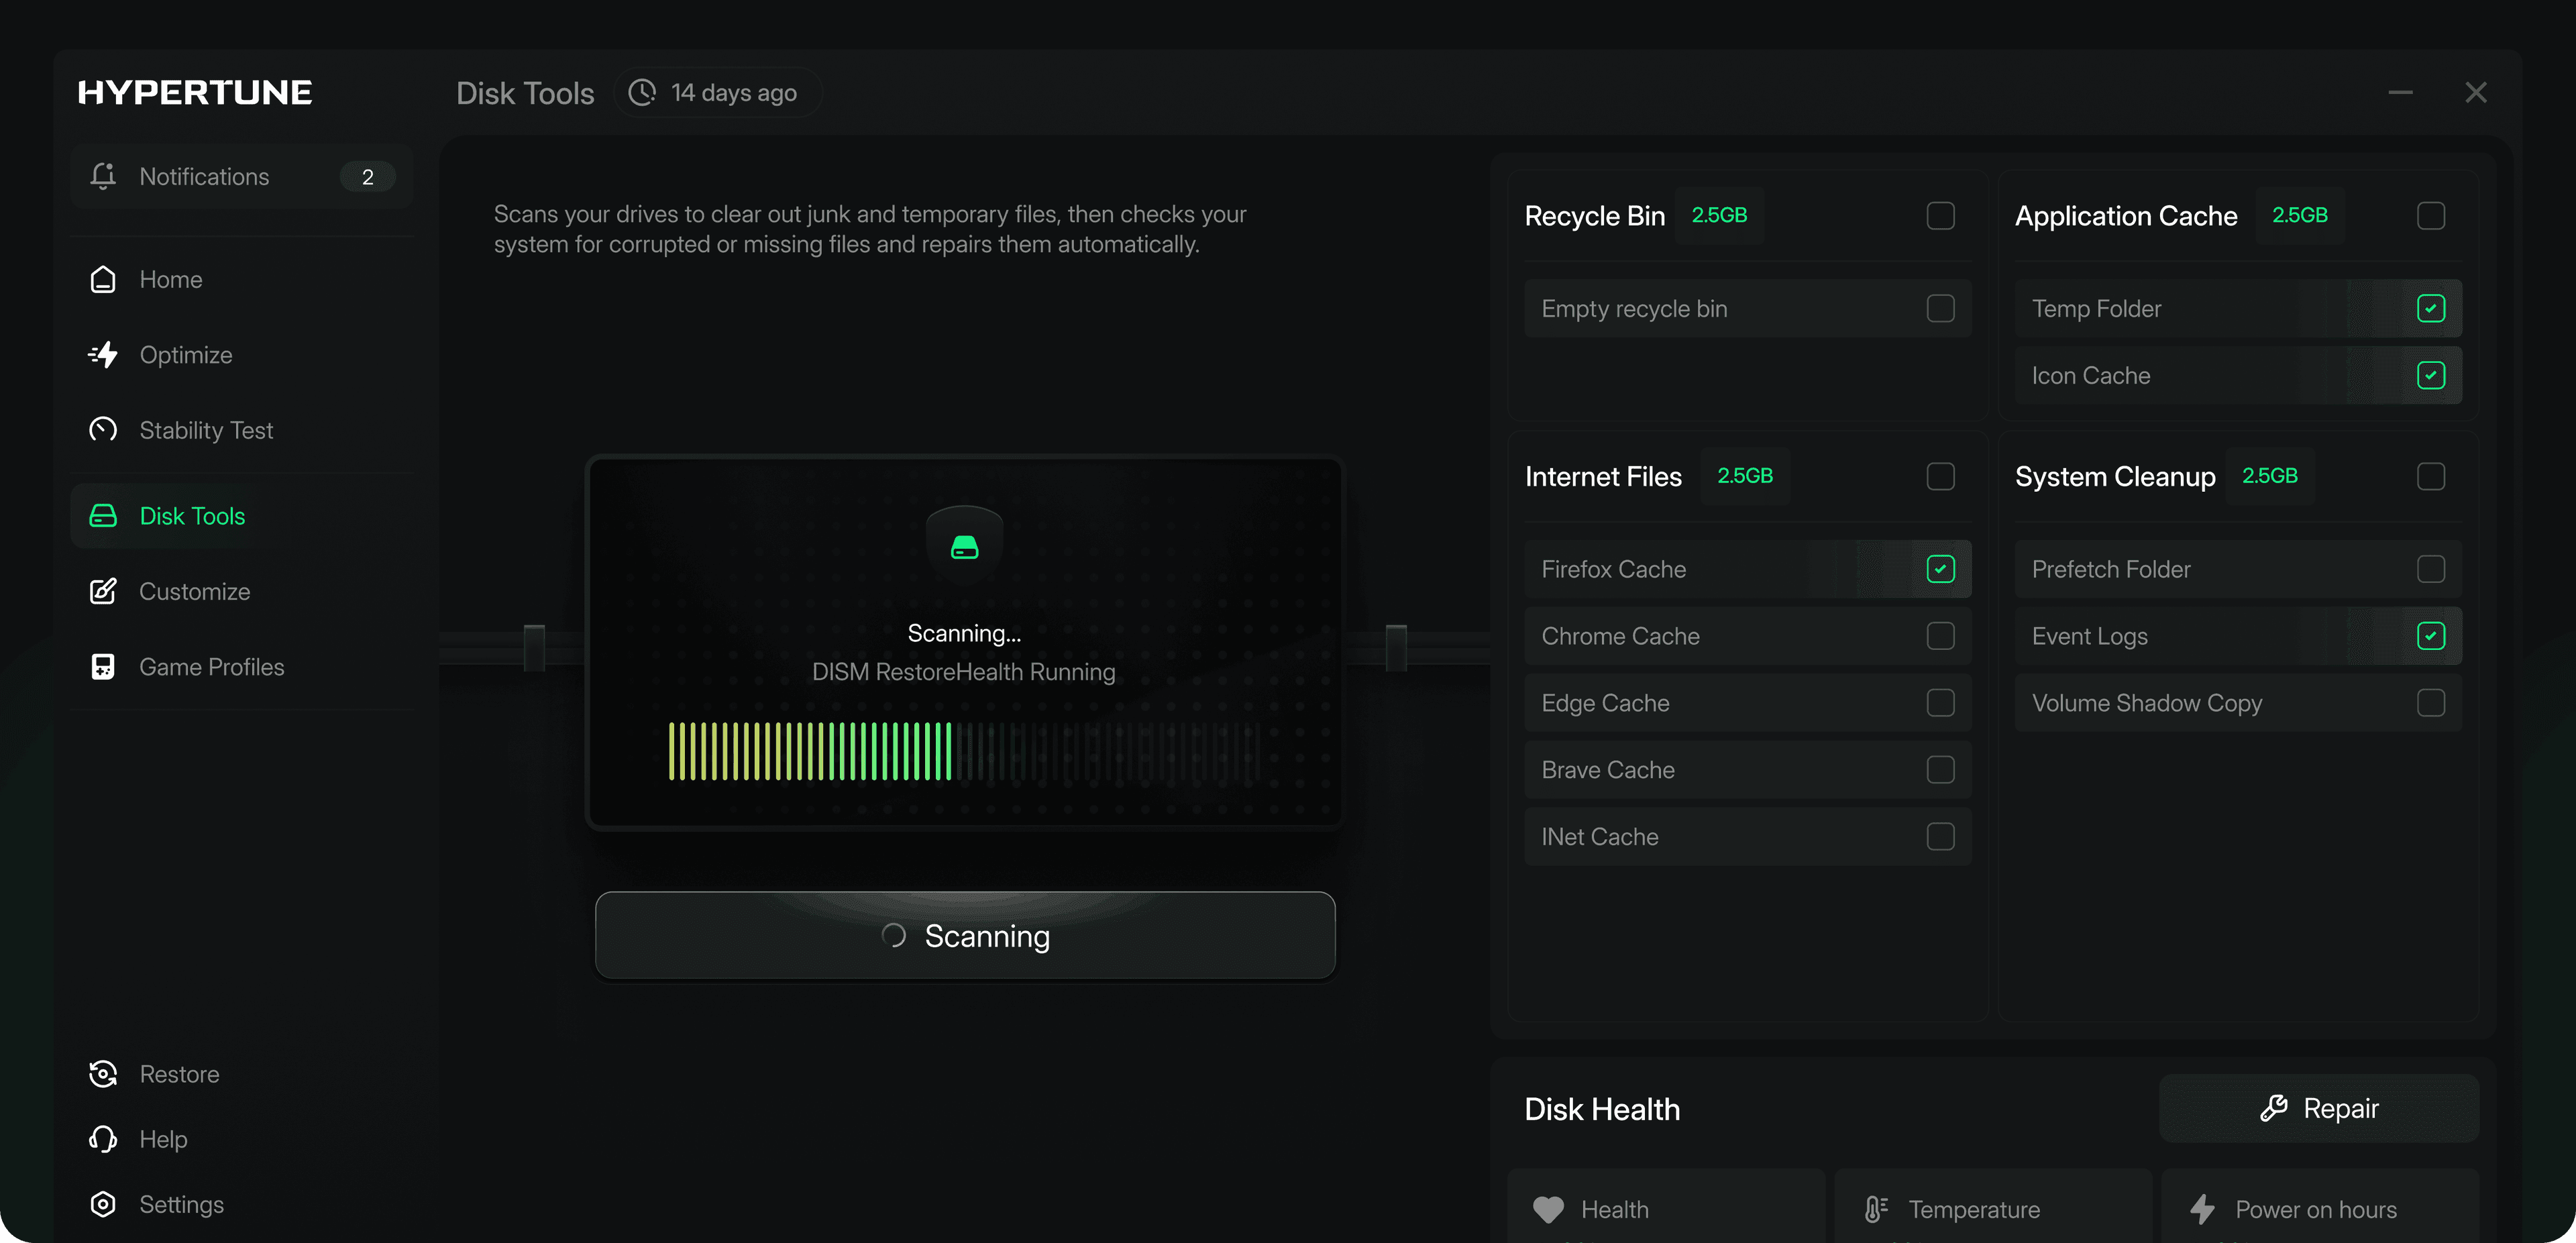
Task: Open the Settings page
Action: [x=242, y=1204]
